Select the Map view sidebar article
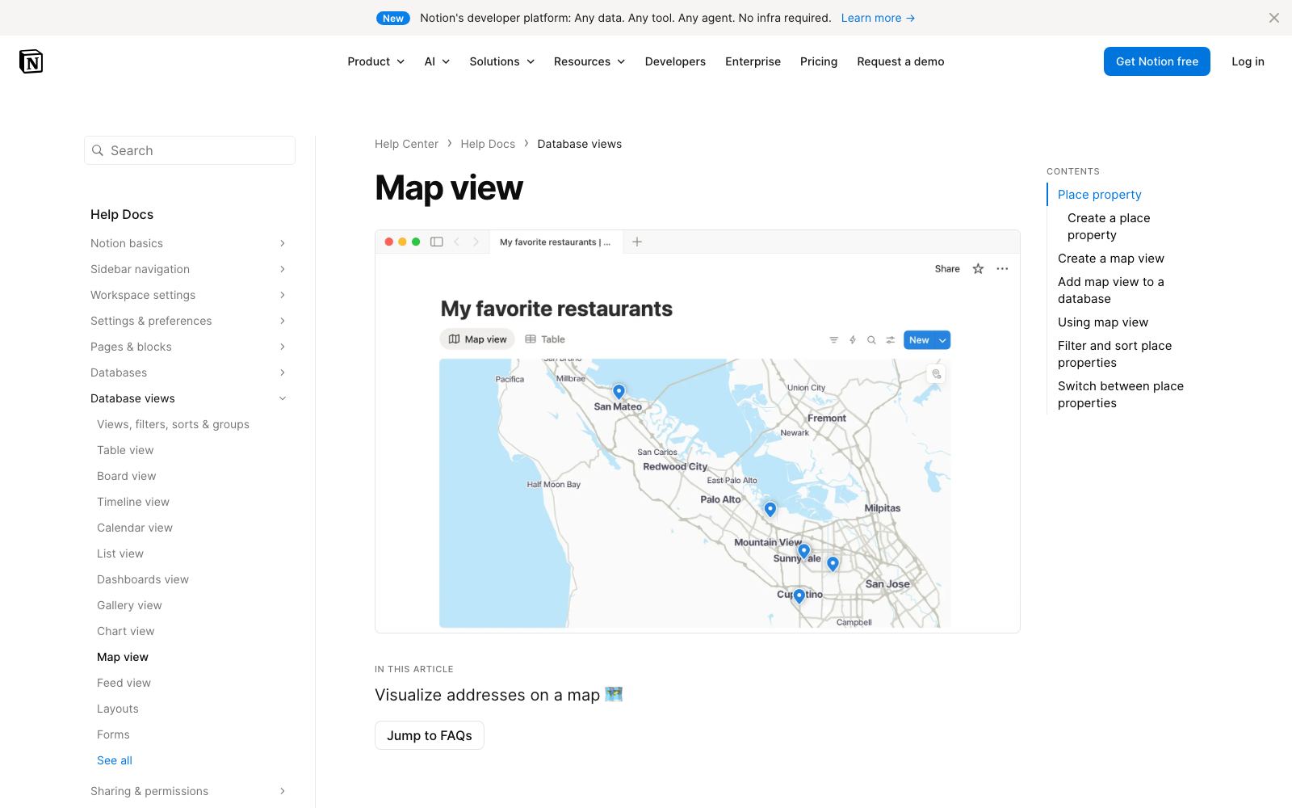The width and height of the screenshot is (1292, 808). (123, 657)
